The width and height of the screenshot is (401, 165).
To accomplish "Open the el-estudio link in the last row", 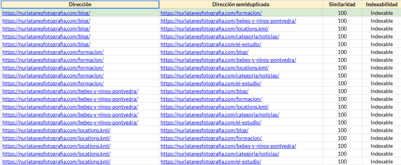I will point(211,161).
